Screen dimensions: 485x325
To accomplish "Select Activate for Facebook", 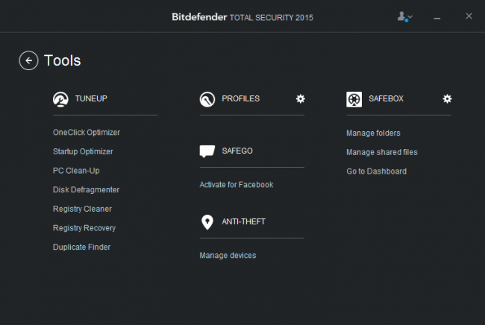I will pyautogui.click(x=237, y=184).
